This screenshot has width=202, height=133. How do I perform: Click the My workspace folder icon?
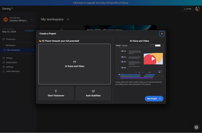click(x=5, y=50)
